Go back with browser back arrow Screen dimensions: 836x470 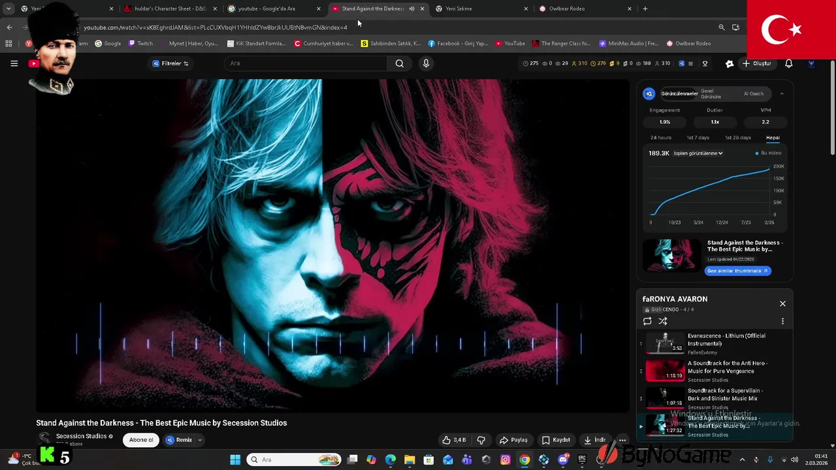tap(9, 27)
